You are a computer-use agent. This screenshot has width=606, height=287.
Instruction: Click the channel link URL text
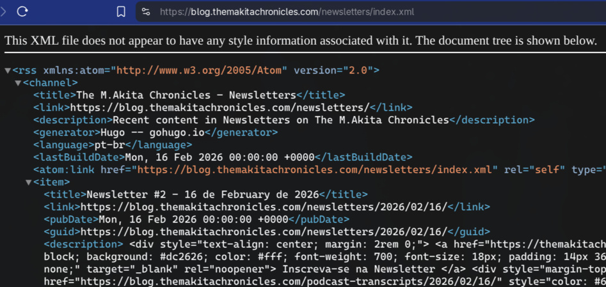point(219,107)
